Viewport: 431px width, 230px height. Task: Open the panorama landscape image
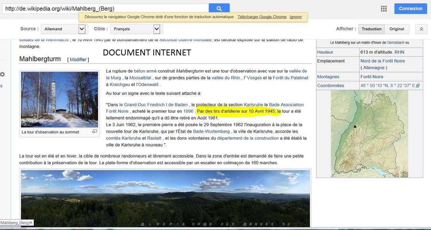click(165, 198)
